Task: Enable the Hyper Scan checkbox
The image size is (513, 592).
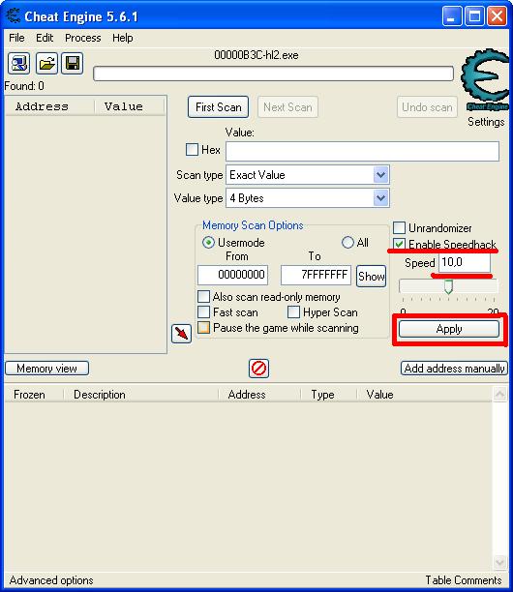Action: point(293,311)
